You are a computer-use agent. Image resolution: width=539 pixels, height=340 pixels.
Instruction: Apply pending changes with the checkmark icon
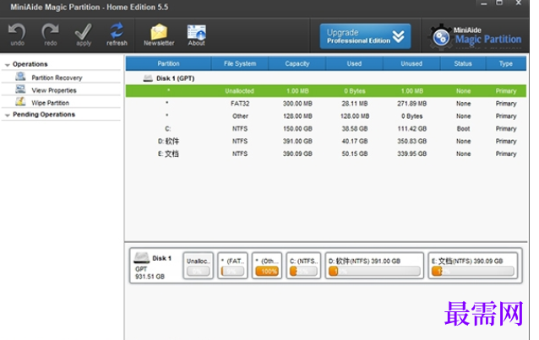84,31
